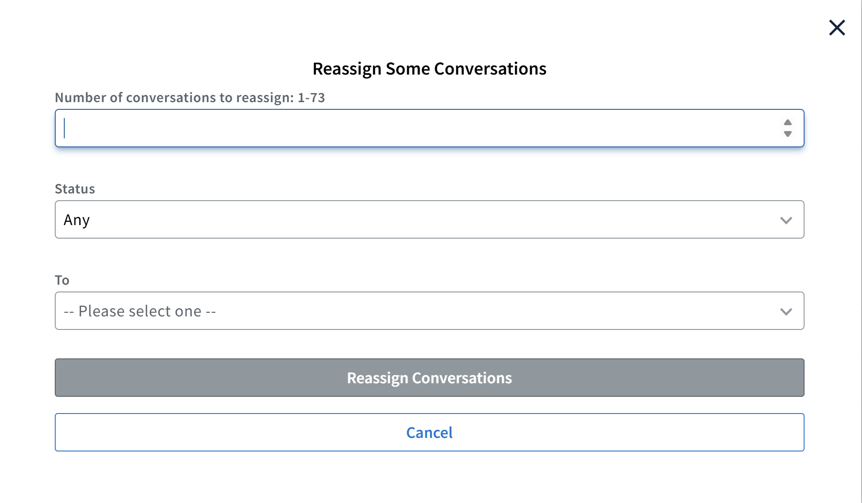Close the Reassign Some Conversations dialog
Screen dimensions: 862x503
tap(837, 28)
